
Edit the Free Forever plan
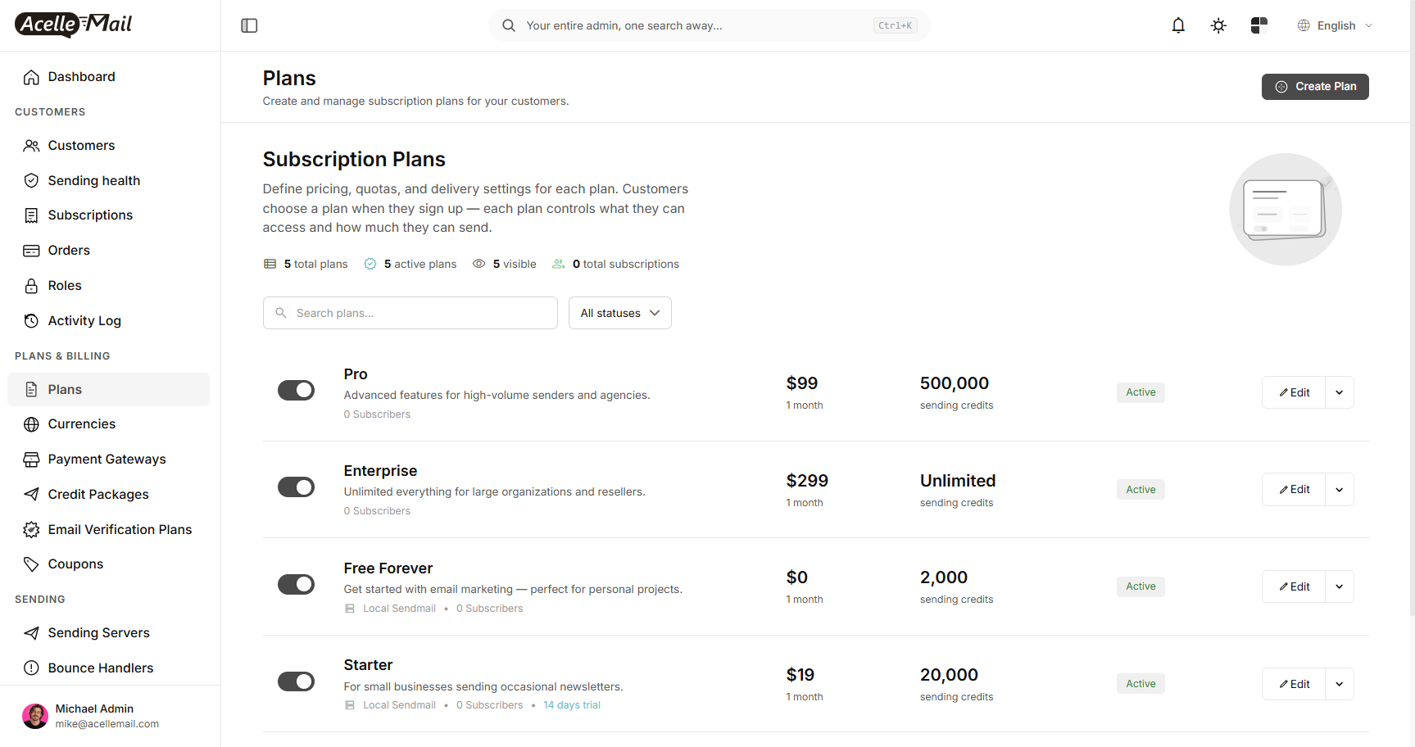click(1294, 586)
